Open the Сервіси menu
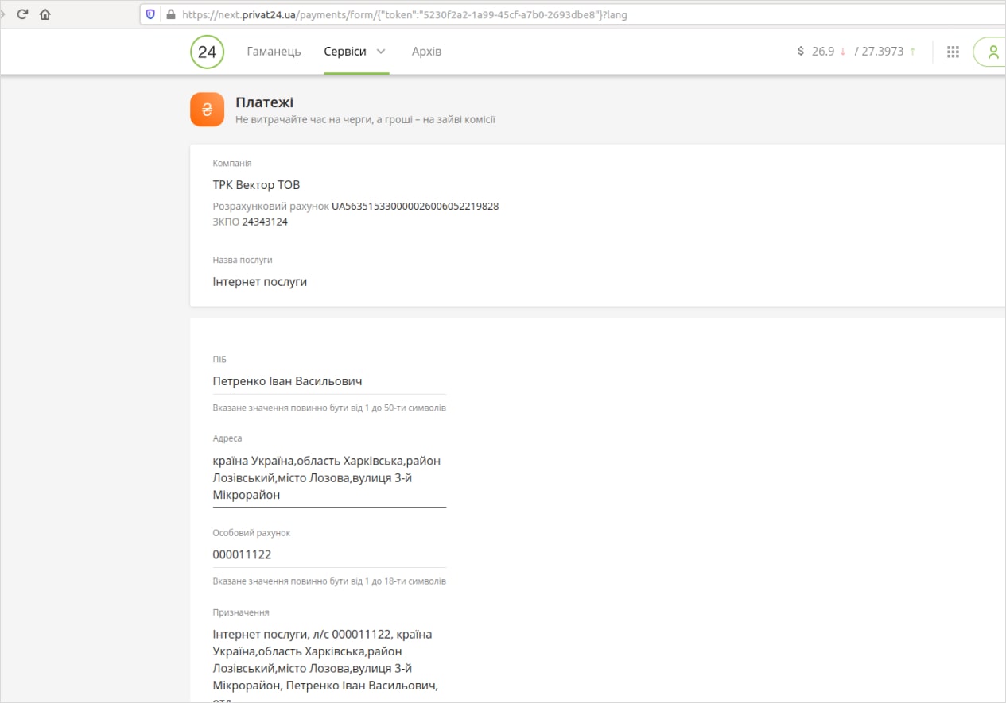The width and height of the screenshot is (1006, 703). click(x=345, y=52)
